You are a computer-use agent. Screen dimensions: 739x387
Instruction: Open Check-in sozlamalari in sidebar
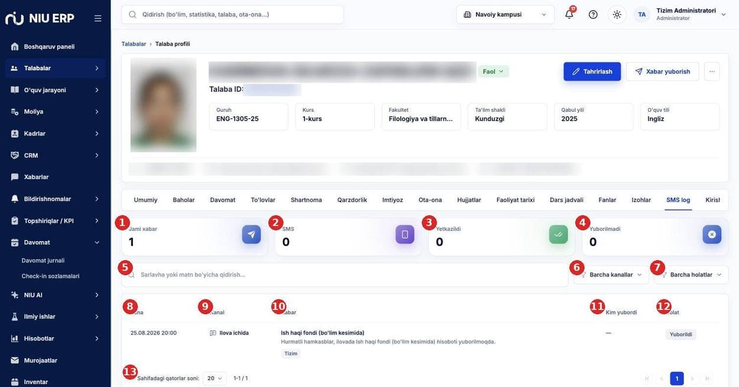pyautogui.click(x=50, y=276)
